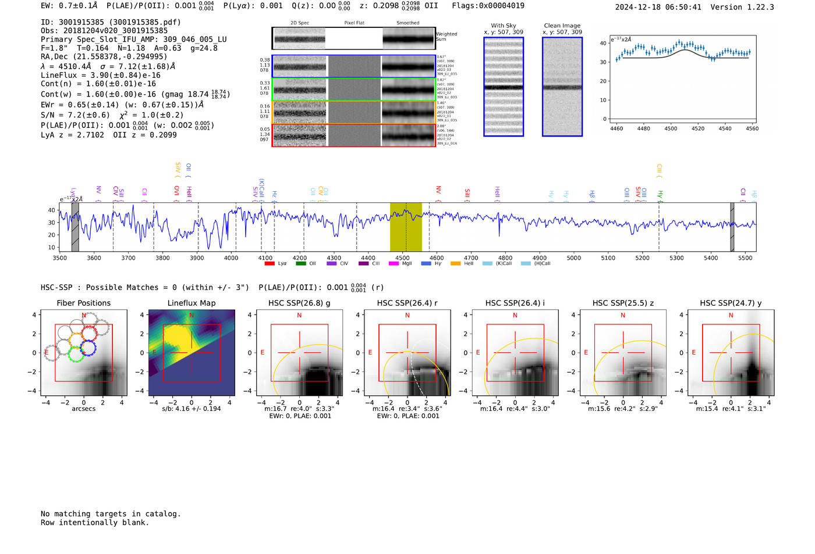Open the Lineflux Map panel
Screen dimensions: 815x554
point(192,352)
